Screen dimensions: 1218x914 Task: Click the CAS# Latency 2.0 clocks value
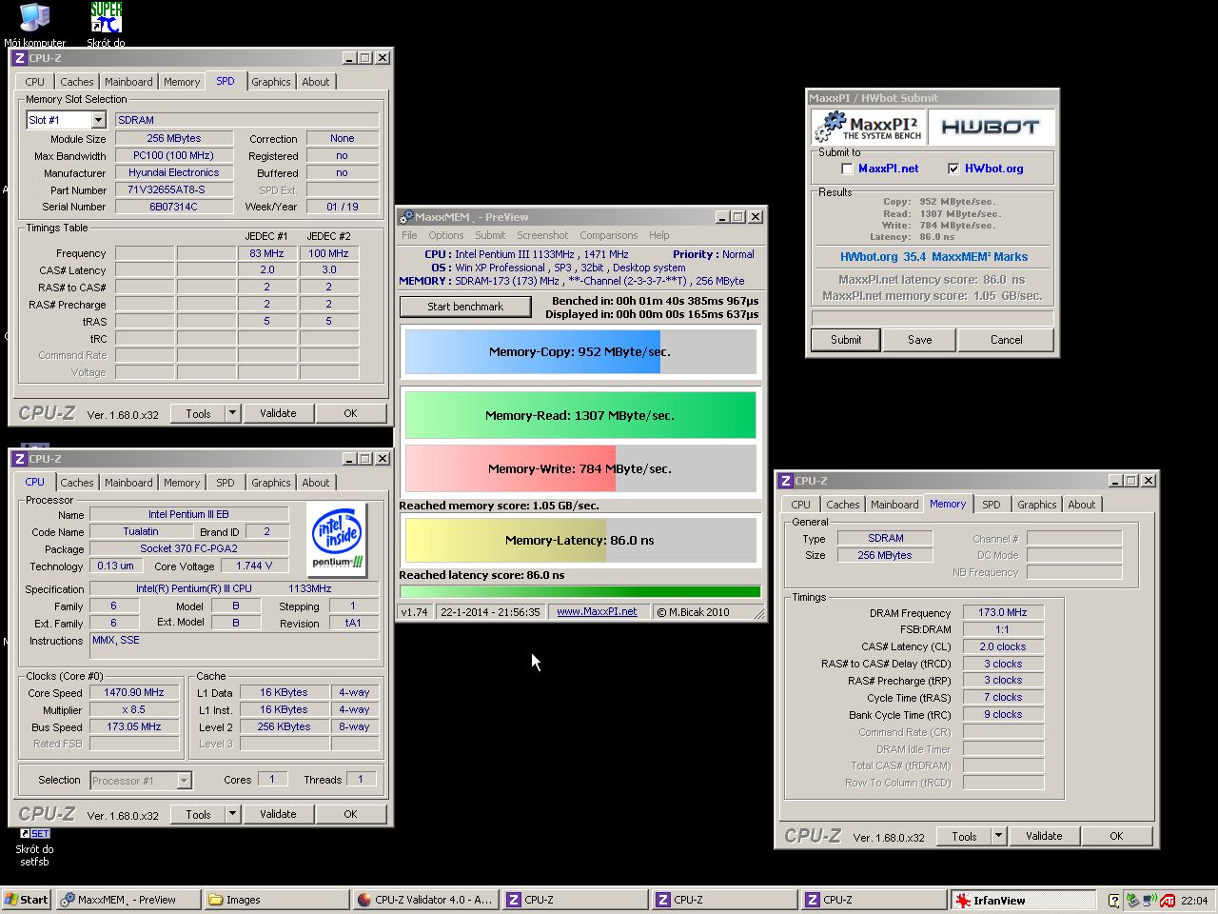click(1003, 646)
